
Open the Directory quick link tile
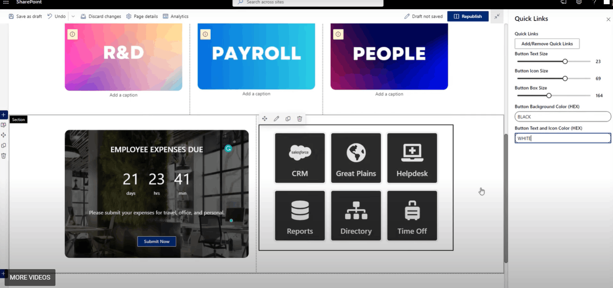pos(356,215)
